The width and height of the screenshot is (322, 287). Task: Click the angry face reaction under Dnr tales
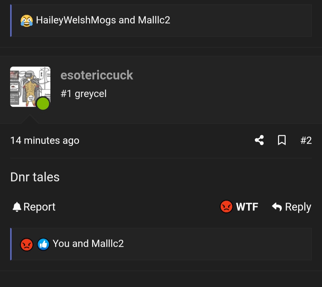tap(27, 243)
